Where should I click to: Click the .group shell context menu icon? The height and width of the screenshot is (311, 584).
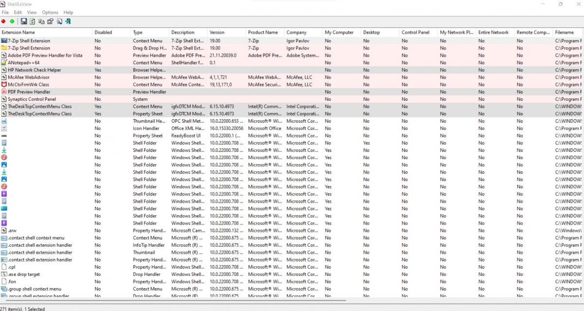pyautogui.click(x=4, y=289)
